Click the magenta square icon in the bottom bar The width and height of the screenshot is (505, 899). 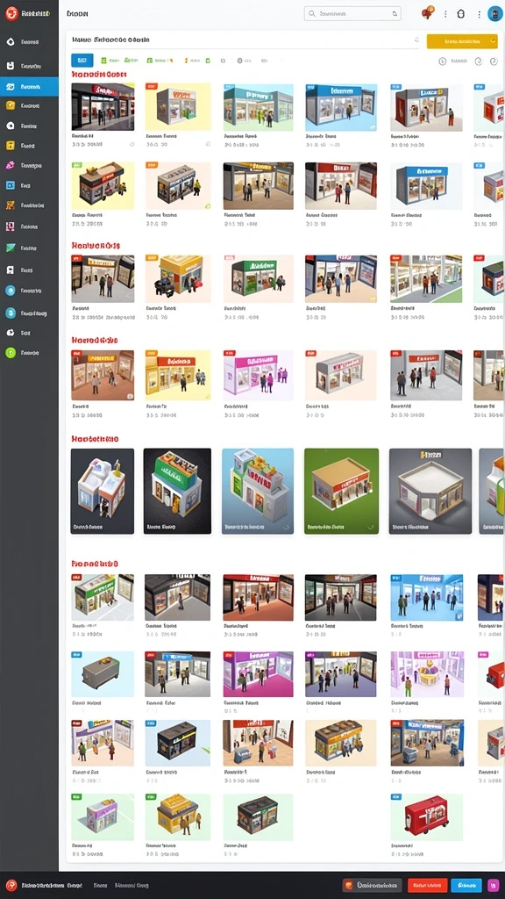(x=493, y=885)
